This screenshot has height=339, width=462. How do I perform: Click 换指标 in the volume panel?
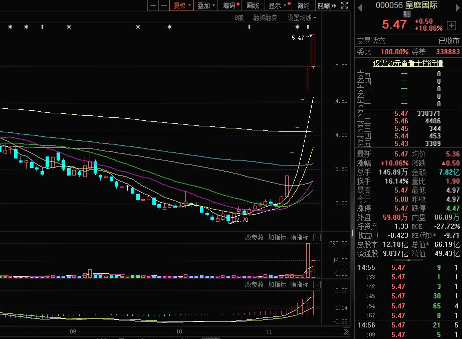click(299, 237)
